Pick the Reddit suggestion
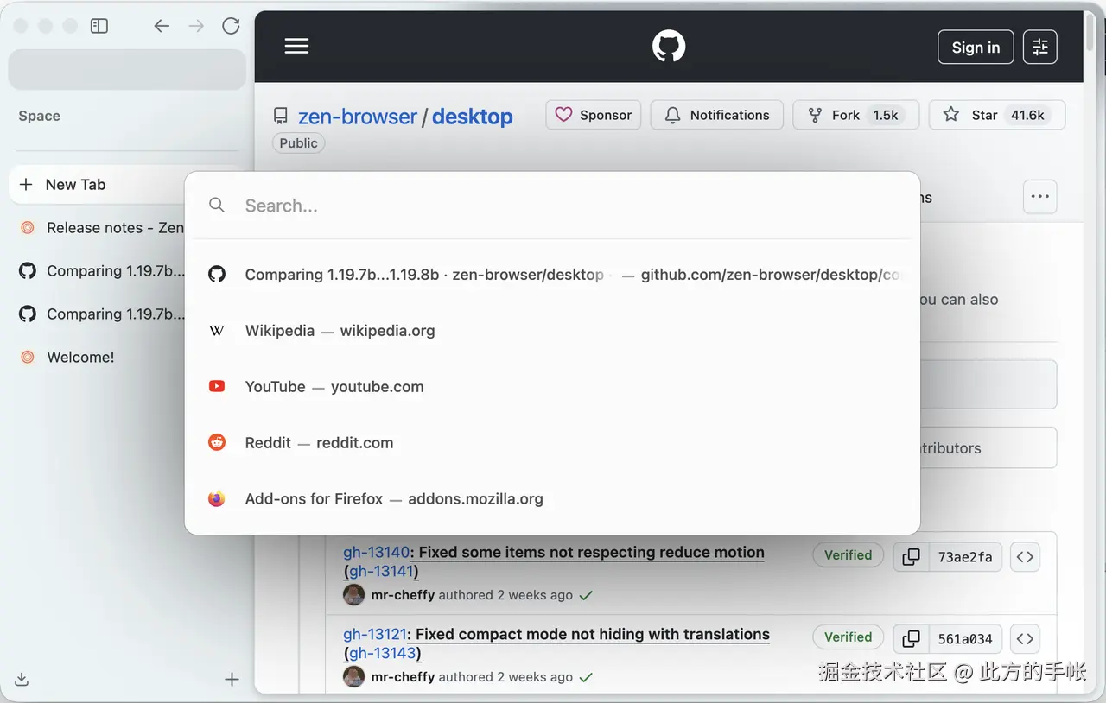The image size is (1106, 703). [x=552, y=443]
